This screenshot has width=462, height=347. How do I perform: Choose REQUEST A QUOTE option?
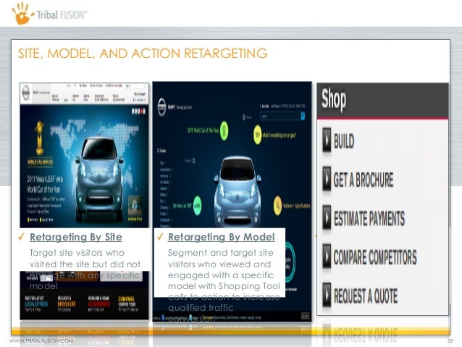(x=366, y=296)
